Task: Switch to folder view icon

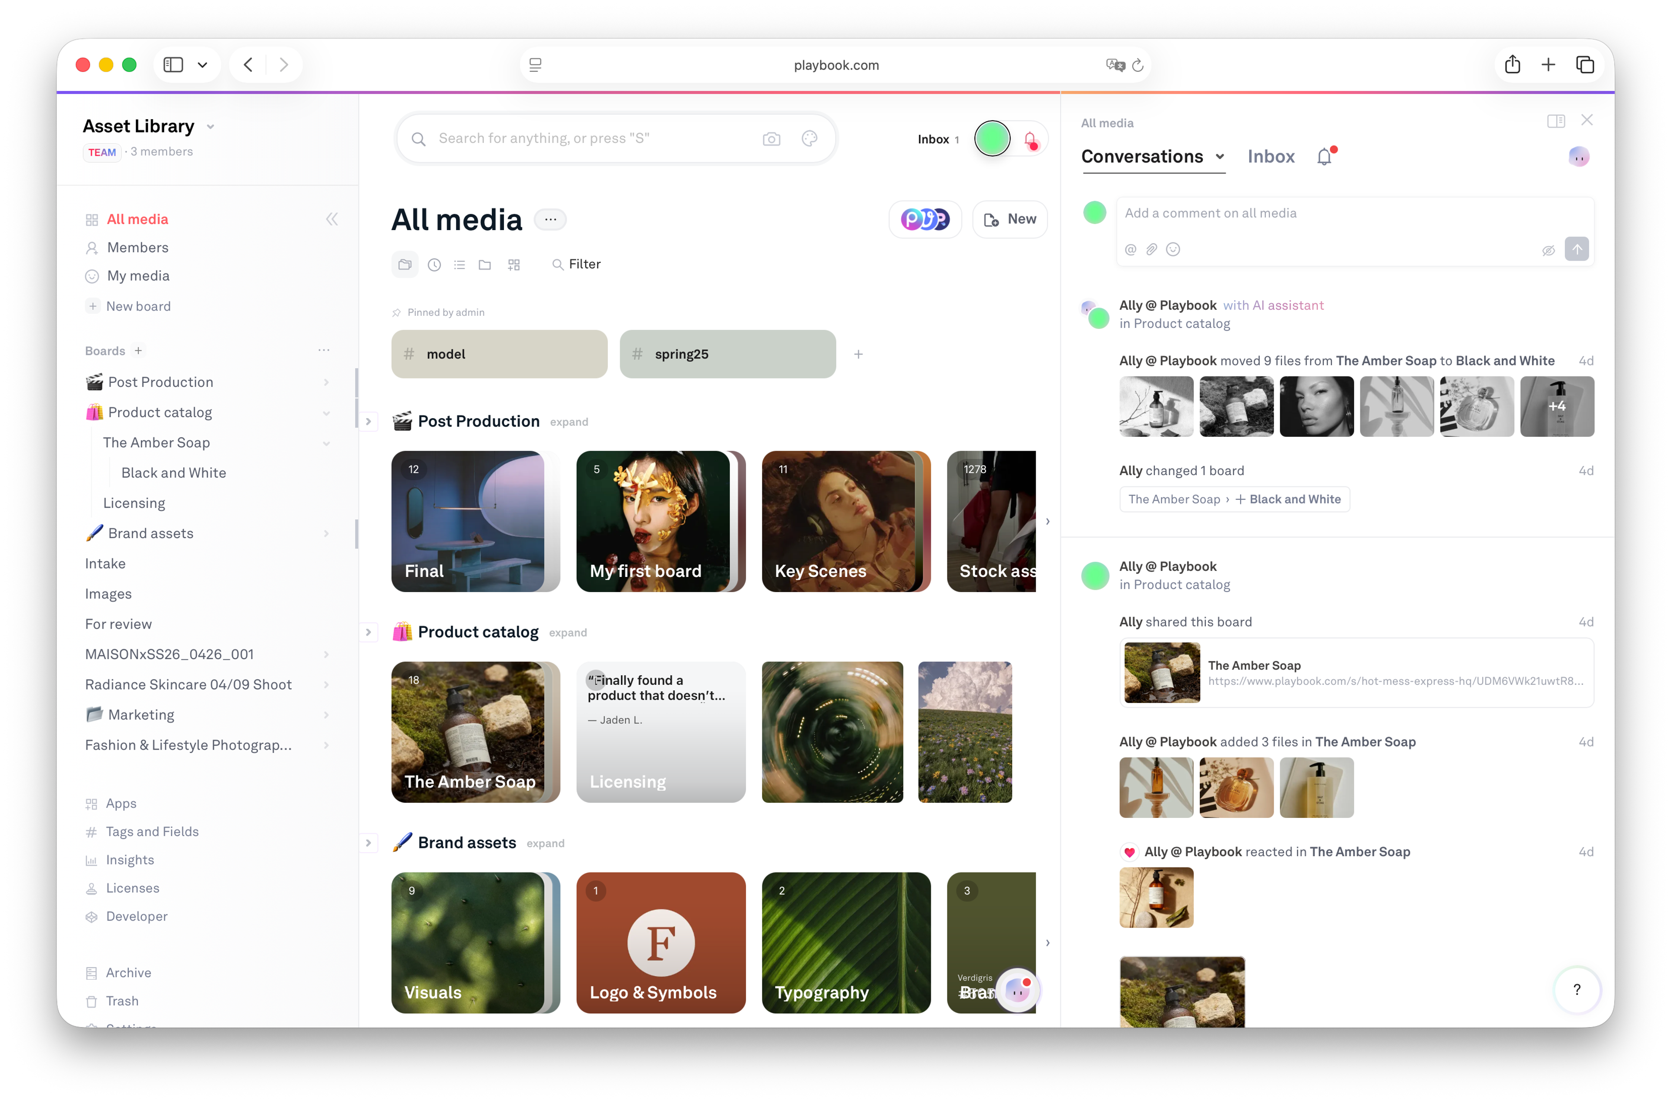Action: [x=484, y=265]
